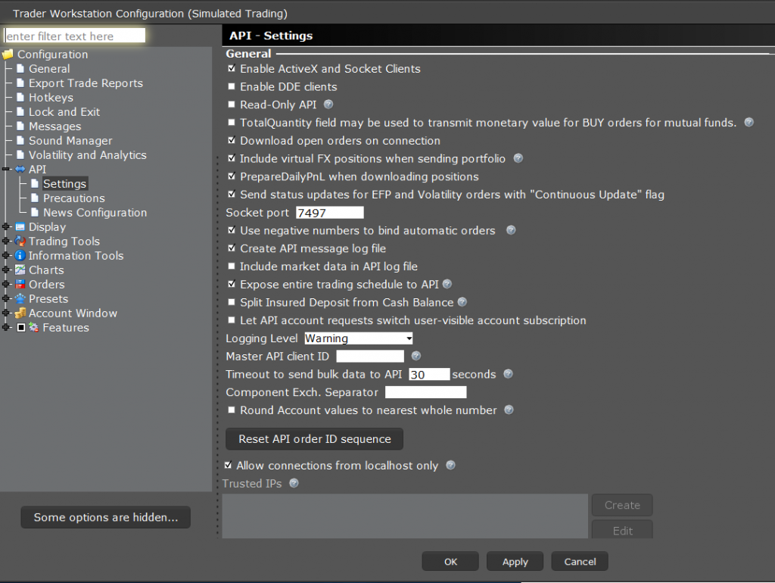Open the Logging Level dropdown
The width and height of the screenshot is (775, 583).
click(x=358, y=338)
